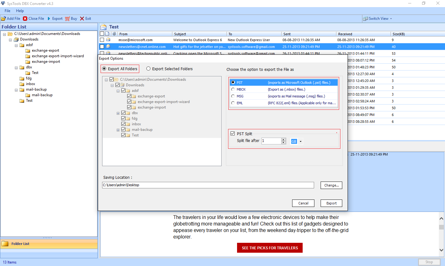Select the Test subfolder under dbx
445x266 pixels.
click(x=35, y=73)
